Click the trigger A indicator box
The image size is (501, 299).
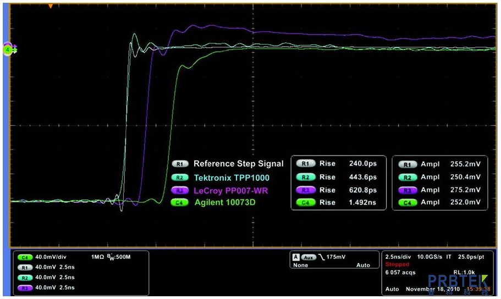tap(295, 257)
